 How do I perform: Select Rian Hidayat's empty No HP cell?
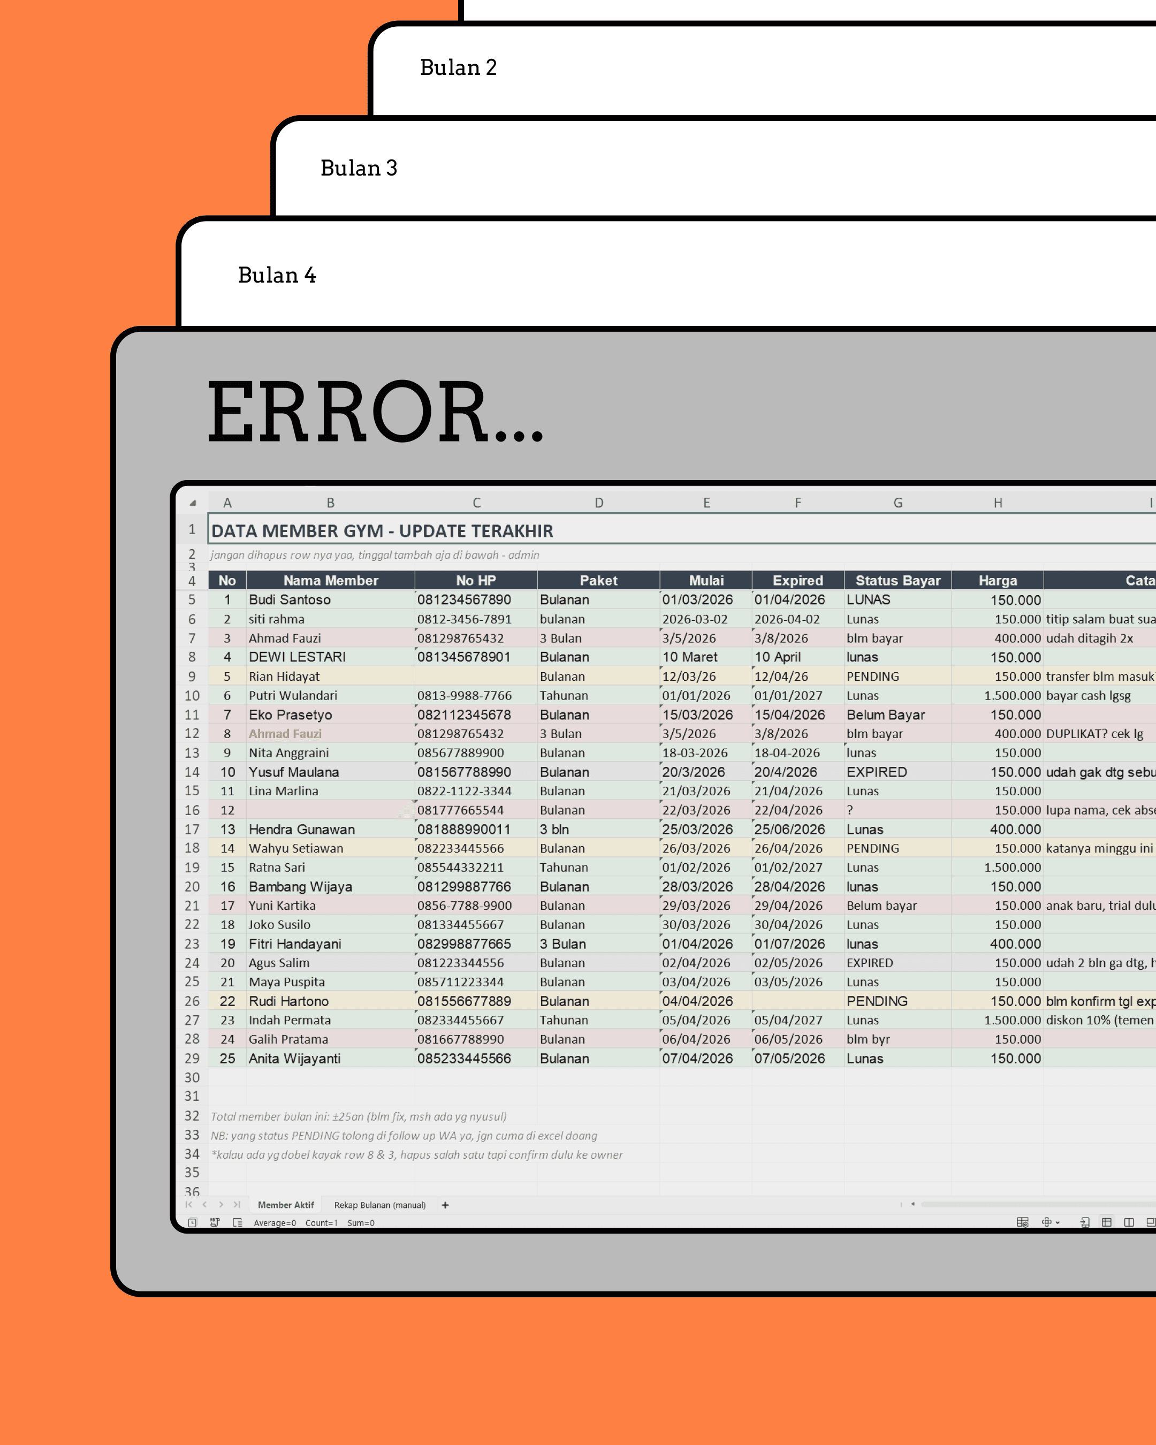[x=476, y=676]
